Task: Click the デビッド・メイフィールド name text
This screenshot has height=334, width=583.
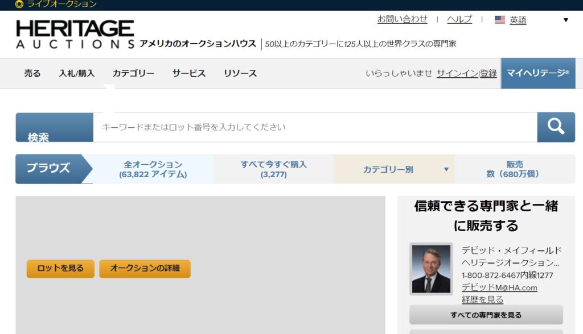Action: tap(512, 250)
